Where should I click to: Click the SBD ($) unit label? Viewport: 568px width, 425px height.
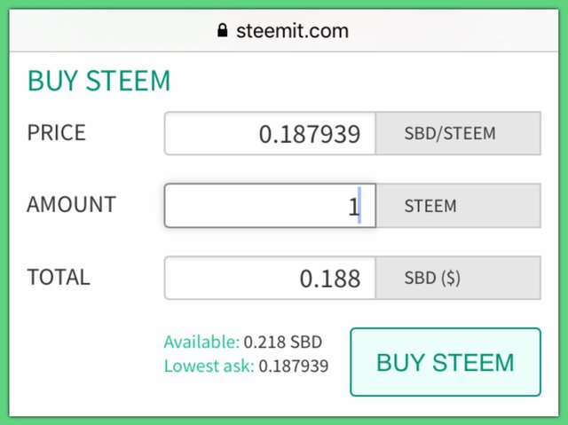tap(432, 278)
